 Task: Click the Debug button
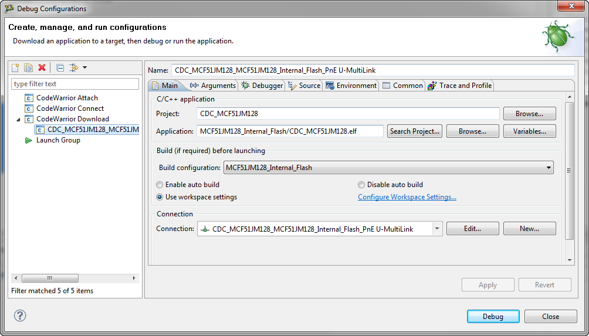[x=493, y=317]
